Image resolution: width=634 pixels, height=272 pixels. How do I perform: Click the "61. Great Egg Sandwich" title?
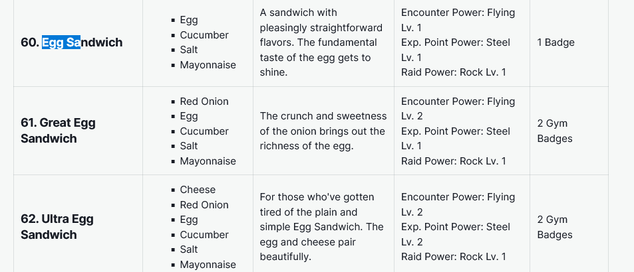click(x=59, y=131)
